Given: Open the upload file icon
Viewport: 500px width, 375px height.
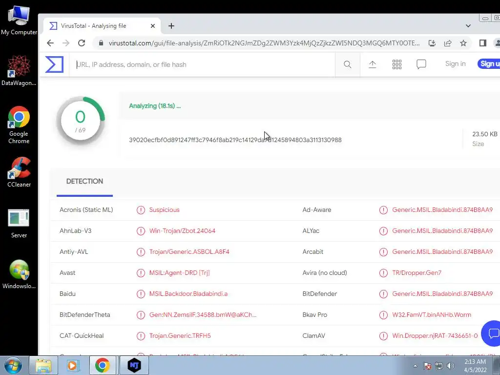Looking at the screenshot, I should point(372,64).
